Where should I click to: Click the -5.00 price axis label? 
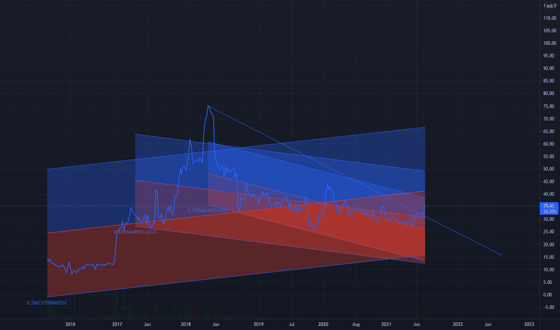549,307
